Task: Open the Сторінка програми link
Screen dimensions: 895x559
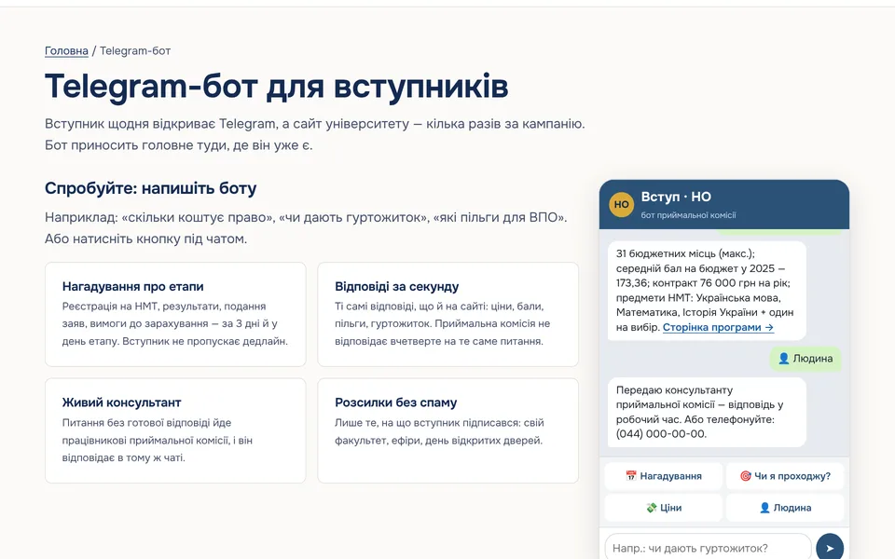Action: click(718, 327)
